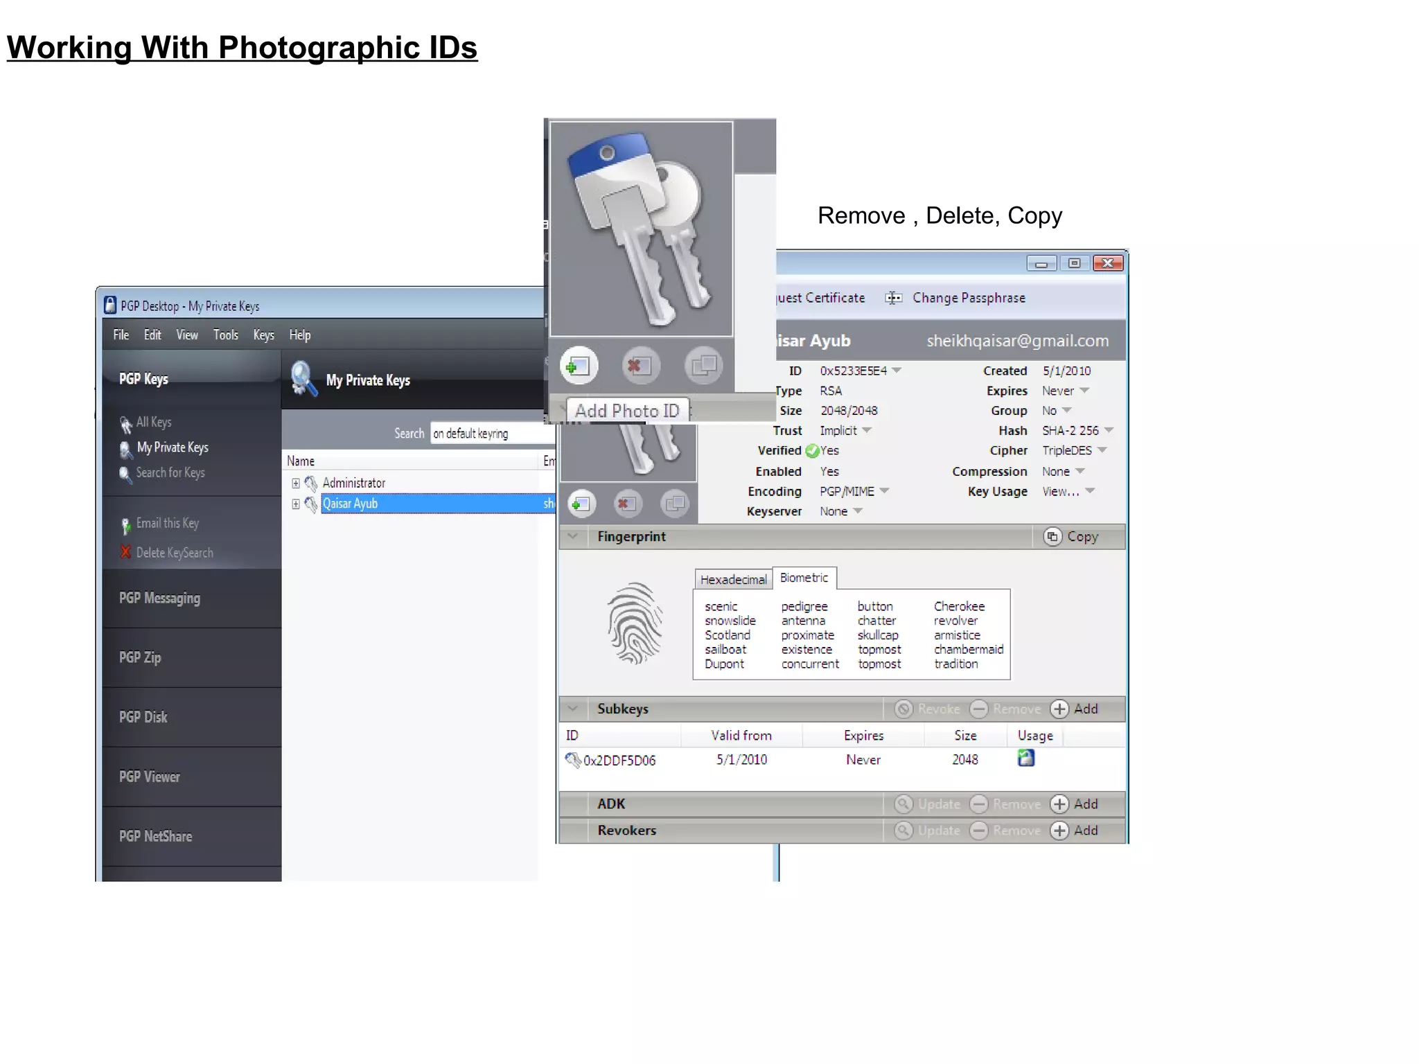The width and height of the screenshot is (1419, 1064).
Task: Click the My Private Keys header icon
Action: pos(304,379)
